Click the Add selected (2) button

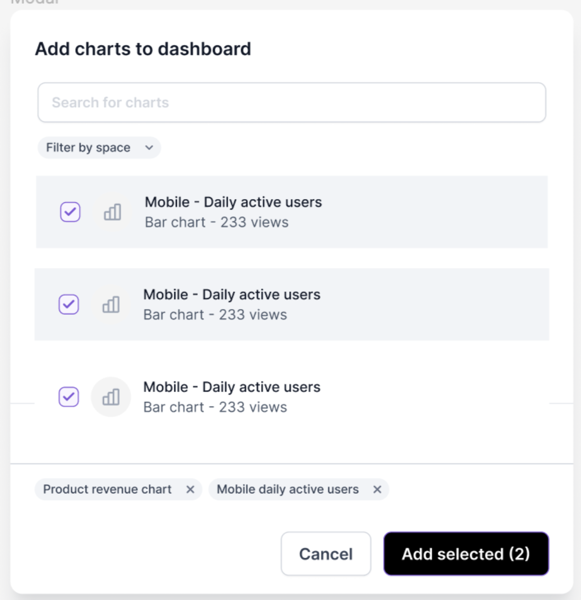tap(466, 554)
